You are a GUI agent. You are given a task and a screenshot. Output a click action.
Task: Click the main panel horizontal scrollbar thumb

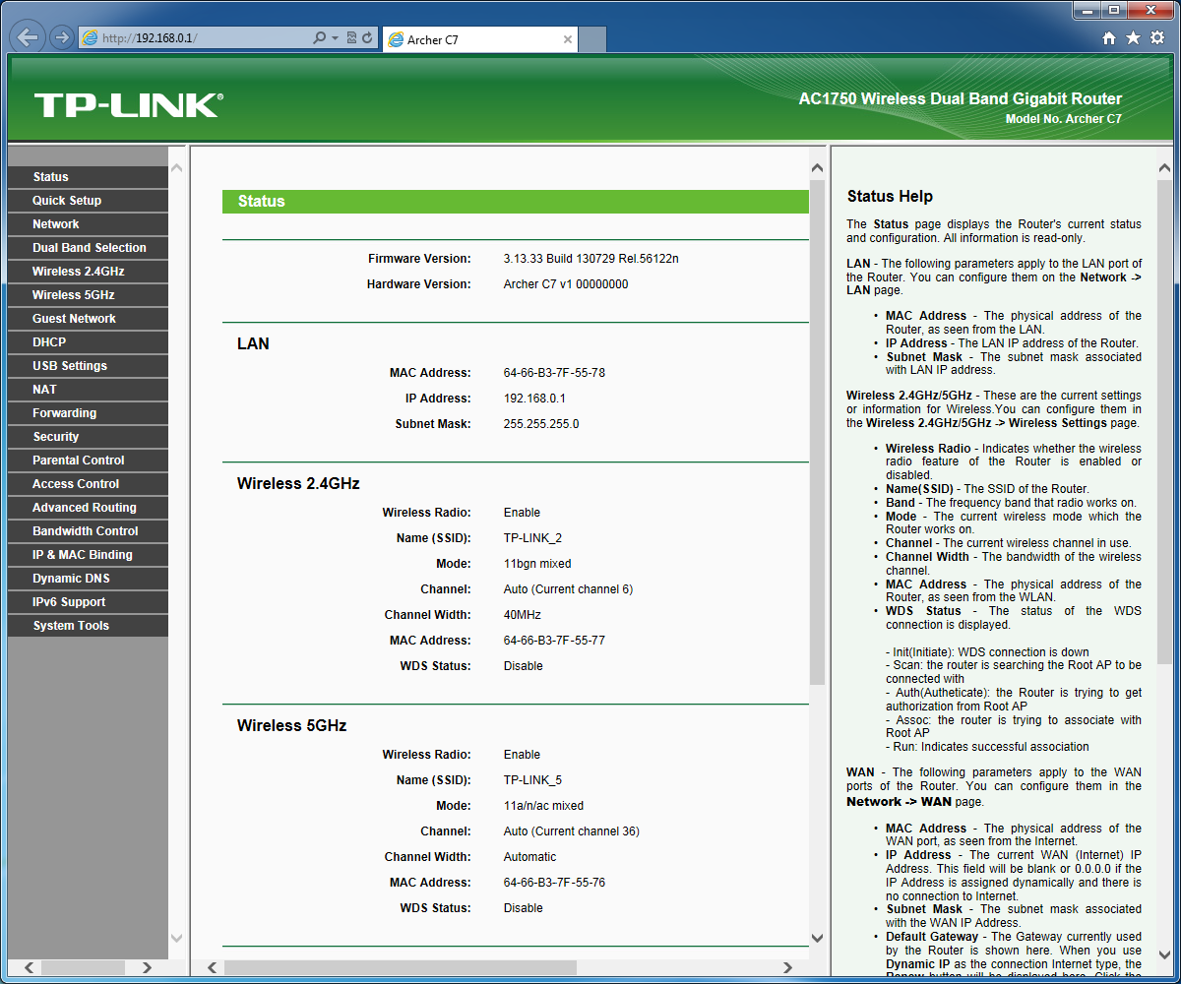[400, 968]
